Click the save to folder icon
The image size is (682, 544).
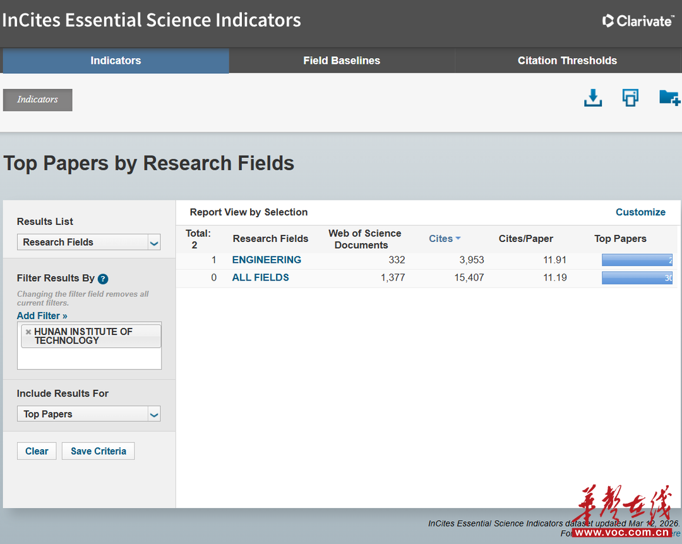click(x=669, y=98)
